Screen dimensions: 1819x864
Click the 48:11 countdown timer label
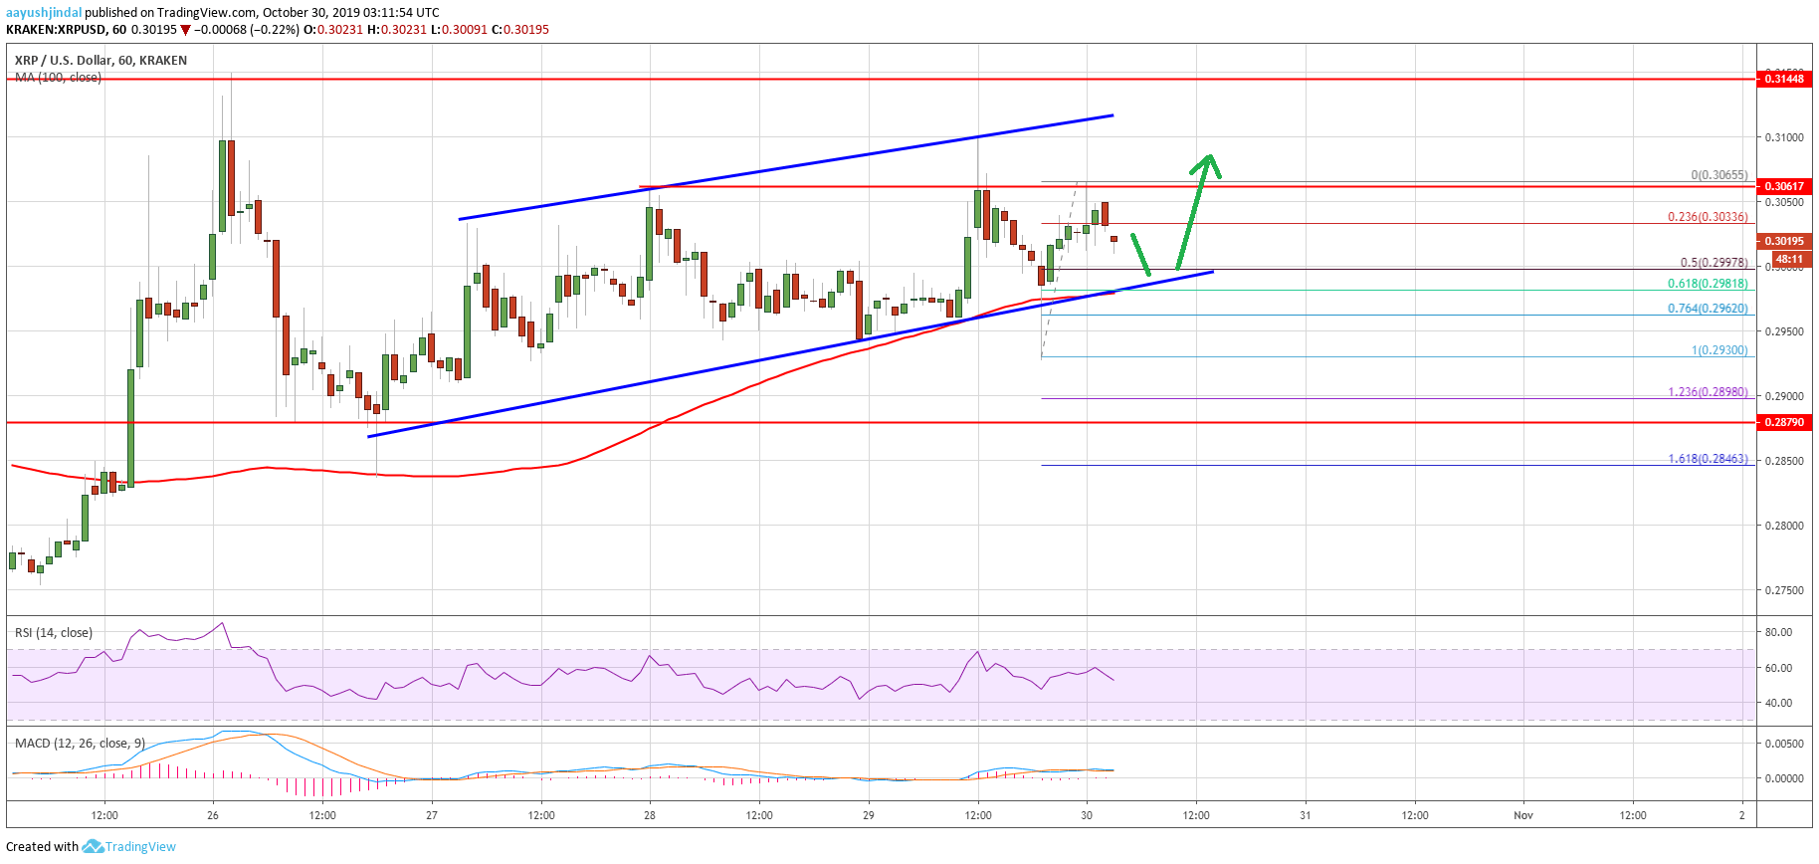[x=1789, y=259]
